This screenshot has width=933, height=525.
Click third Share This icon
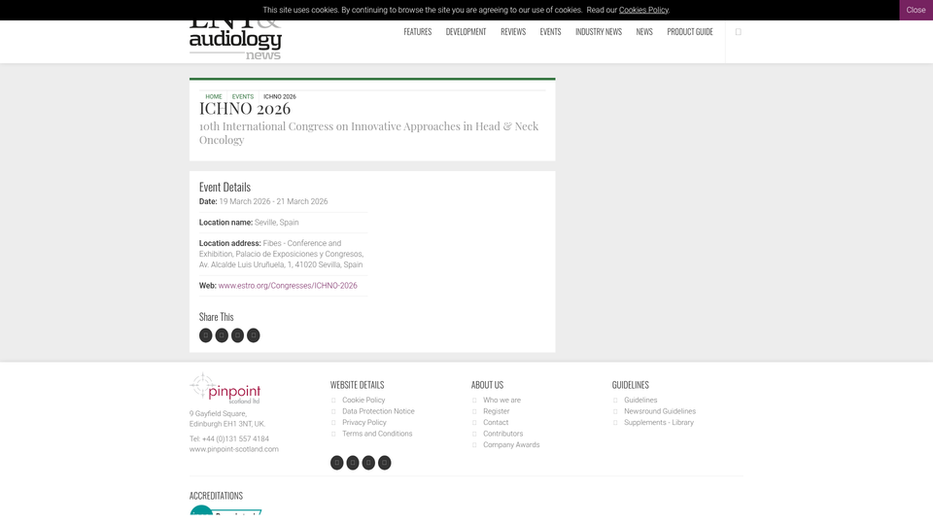click(237, 335)
